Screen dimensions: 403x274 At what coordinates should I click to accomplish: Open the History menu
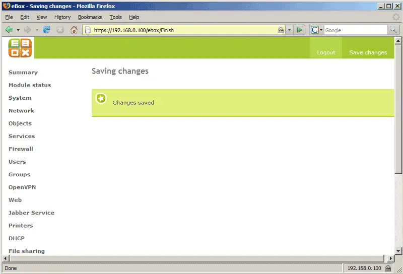pyautogui.click(x=62, y=17)
